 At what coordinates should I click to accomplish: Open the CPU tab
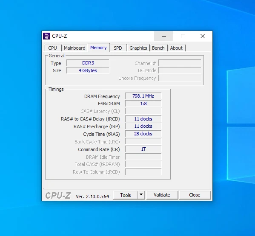pos(52,48)
